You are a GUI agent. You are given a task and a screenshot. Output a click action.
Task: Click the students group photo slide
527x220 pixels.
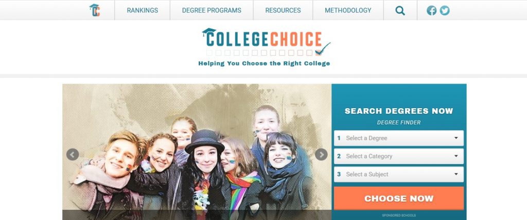pyautogui.click(x=197, y=152)
